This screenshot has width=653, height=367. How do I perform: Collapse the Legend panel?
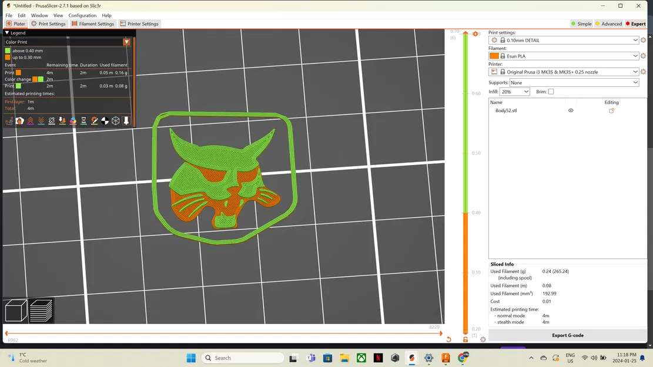[x=7, y=33]
